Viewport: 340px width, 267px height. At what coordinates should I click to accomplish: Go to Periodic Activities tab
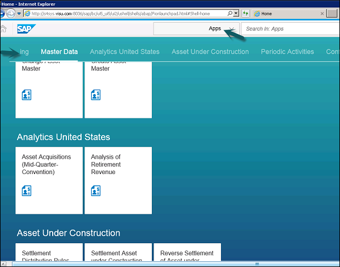[287, 52]
